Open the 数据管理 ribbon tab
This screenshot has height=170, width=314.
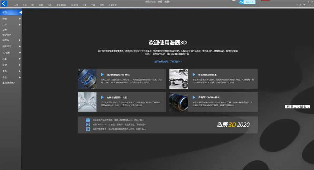[x=112, y=6]
